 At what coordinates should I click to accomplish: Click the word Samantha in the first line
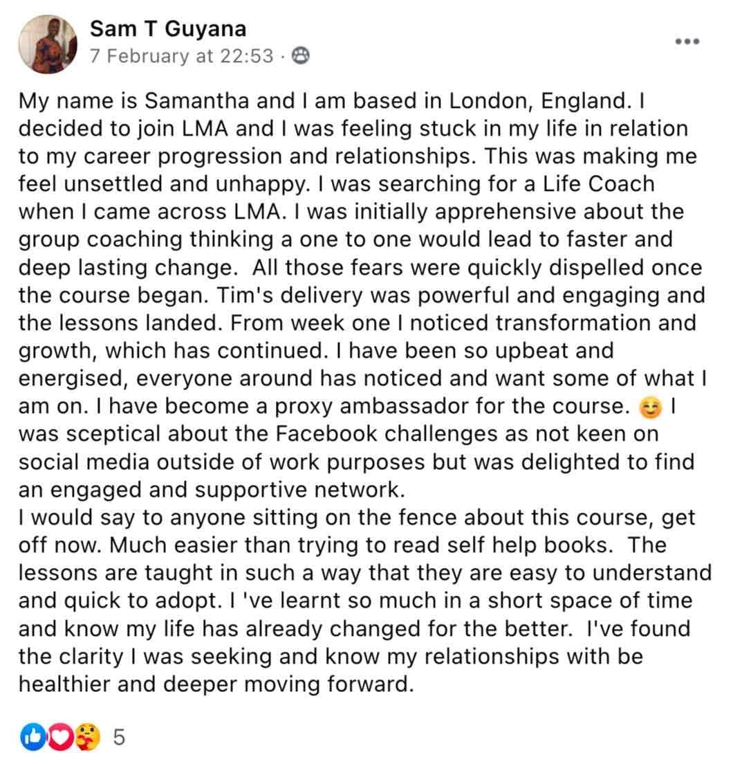tap(196, 101)
